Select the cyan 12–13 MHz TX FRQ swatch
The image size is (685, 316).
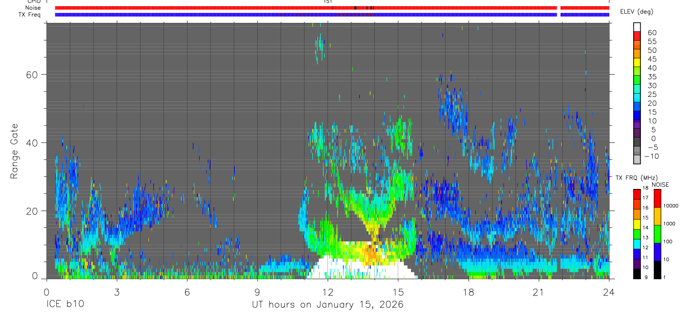(637, 243)
